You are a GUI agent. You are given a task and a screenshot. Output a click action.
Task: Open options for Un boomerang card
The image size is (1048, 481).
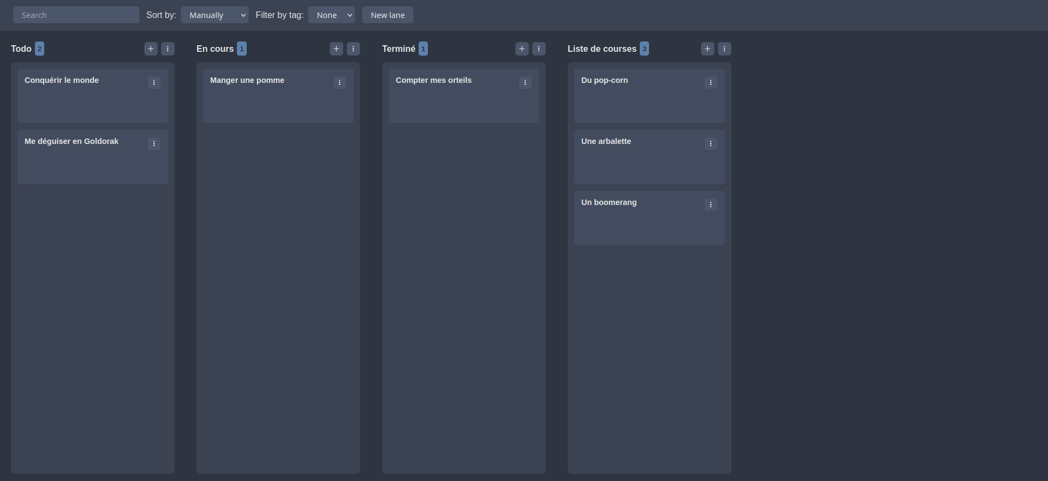tap(711, 205)
